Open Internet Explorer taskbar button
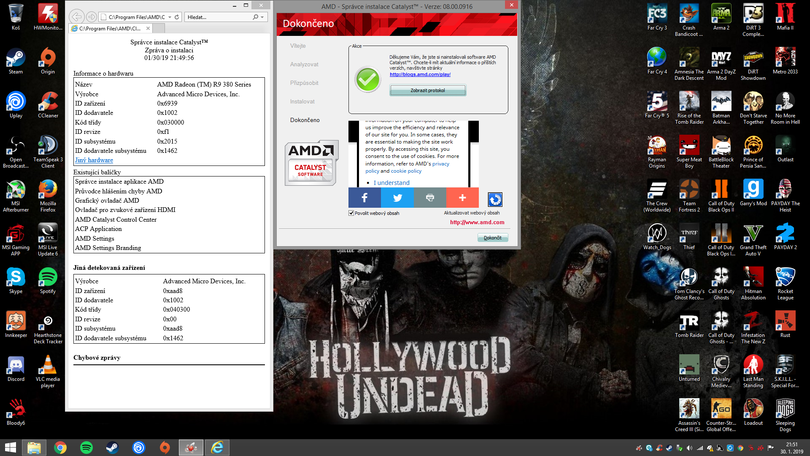The width and height of the screenshot is (810, 456). coord(217,448)
